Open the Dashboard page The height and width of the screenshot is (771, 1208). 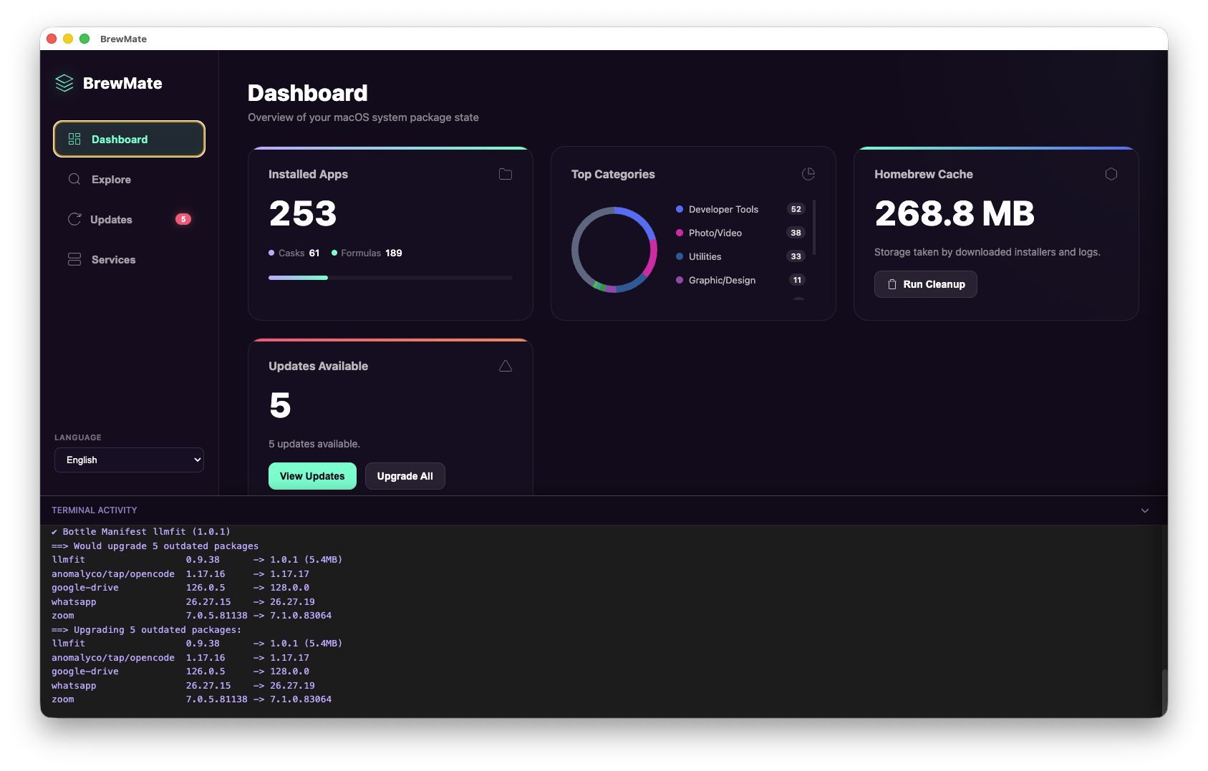click(x=129, y=139)
